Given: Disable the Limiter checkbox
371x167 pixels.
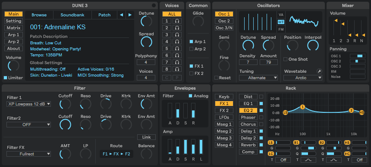Looking at the screenshot, I should pos(6,78).
